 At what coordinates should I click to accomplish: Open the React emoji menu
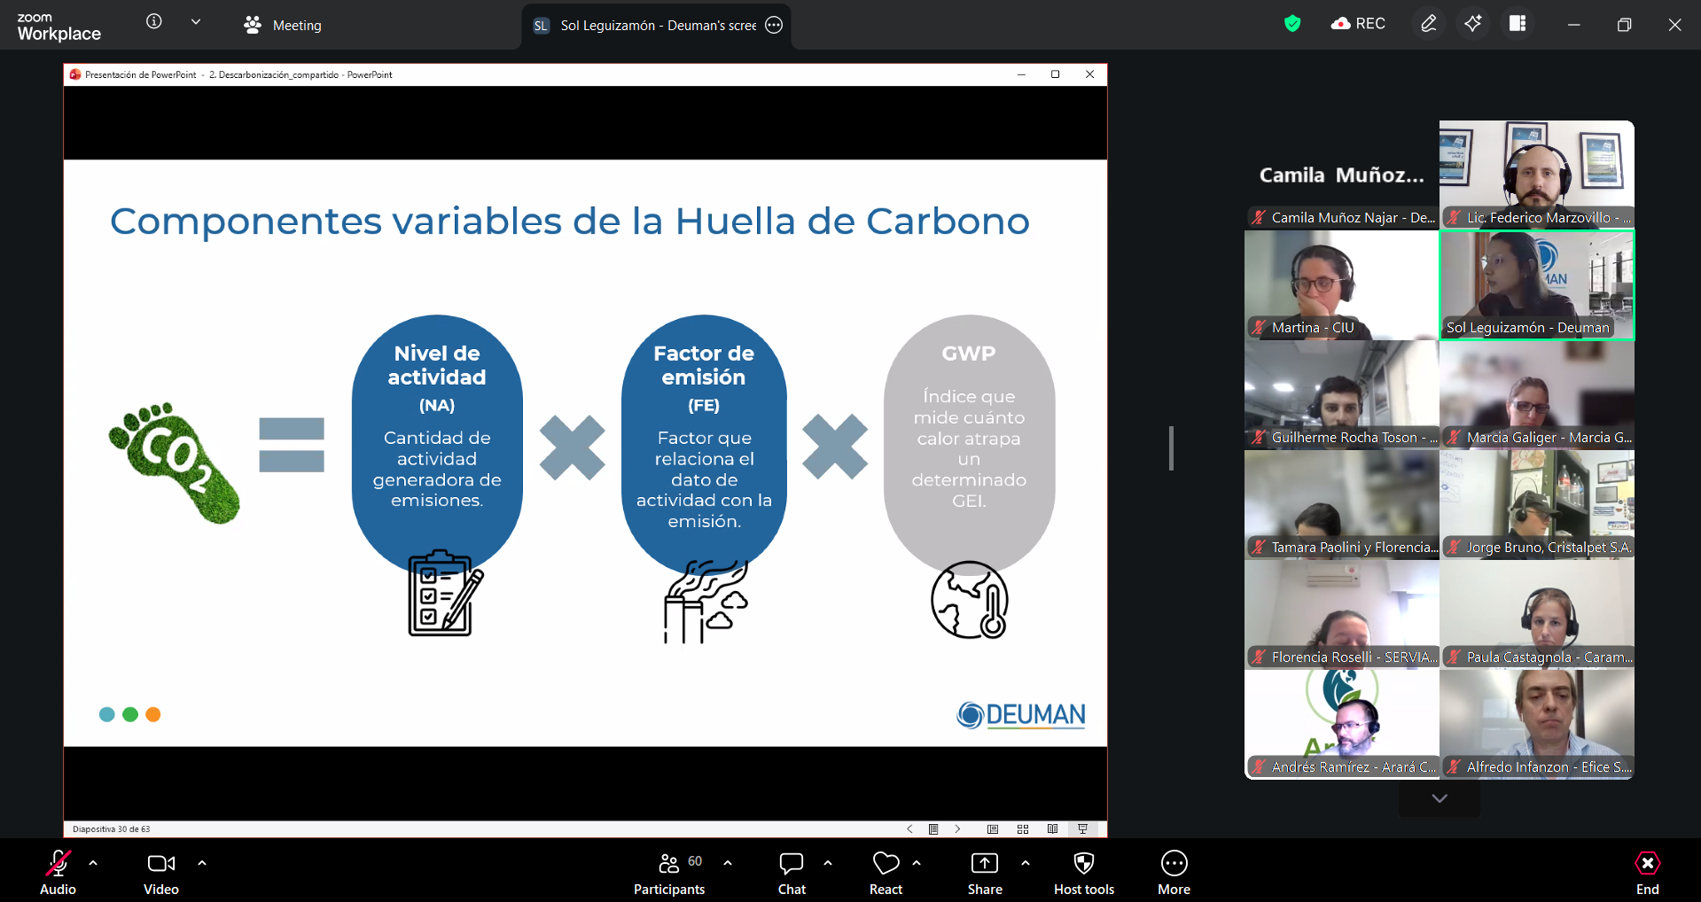(x=886, y=874)
